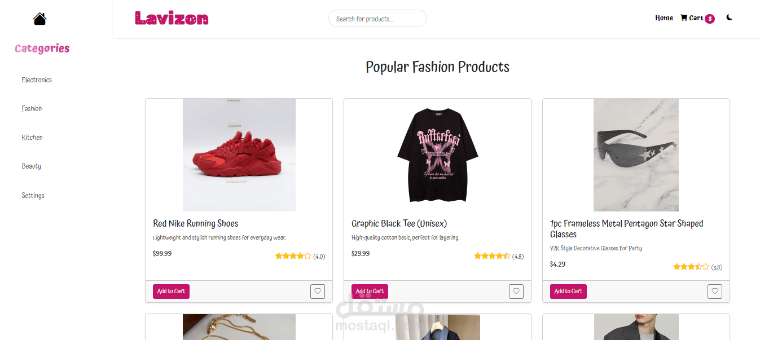The height and width of the screenshot is (340, 760).
Task: Click Graphic Black Tee star rating
Action: click(x=491, y=256)
